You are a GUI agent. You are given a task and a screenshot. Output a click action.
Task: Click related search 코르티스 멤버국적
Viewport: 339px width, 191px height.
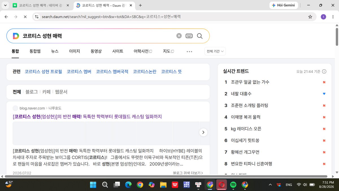coord(112,72)
